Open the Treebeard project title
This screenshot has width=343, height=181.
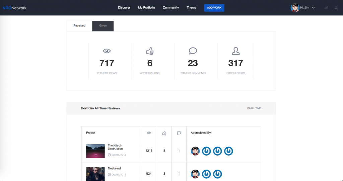point(114,168)
